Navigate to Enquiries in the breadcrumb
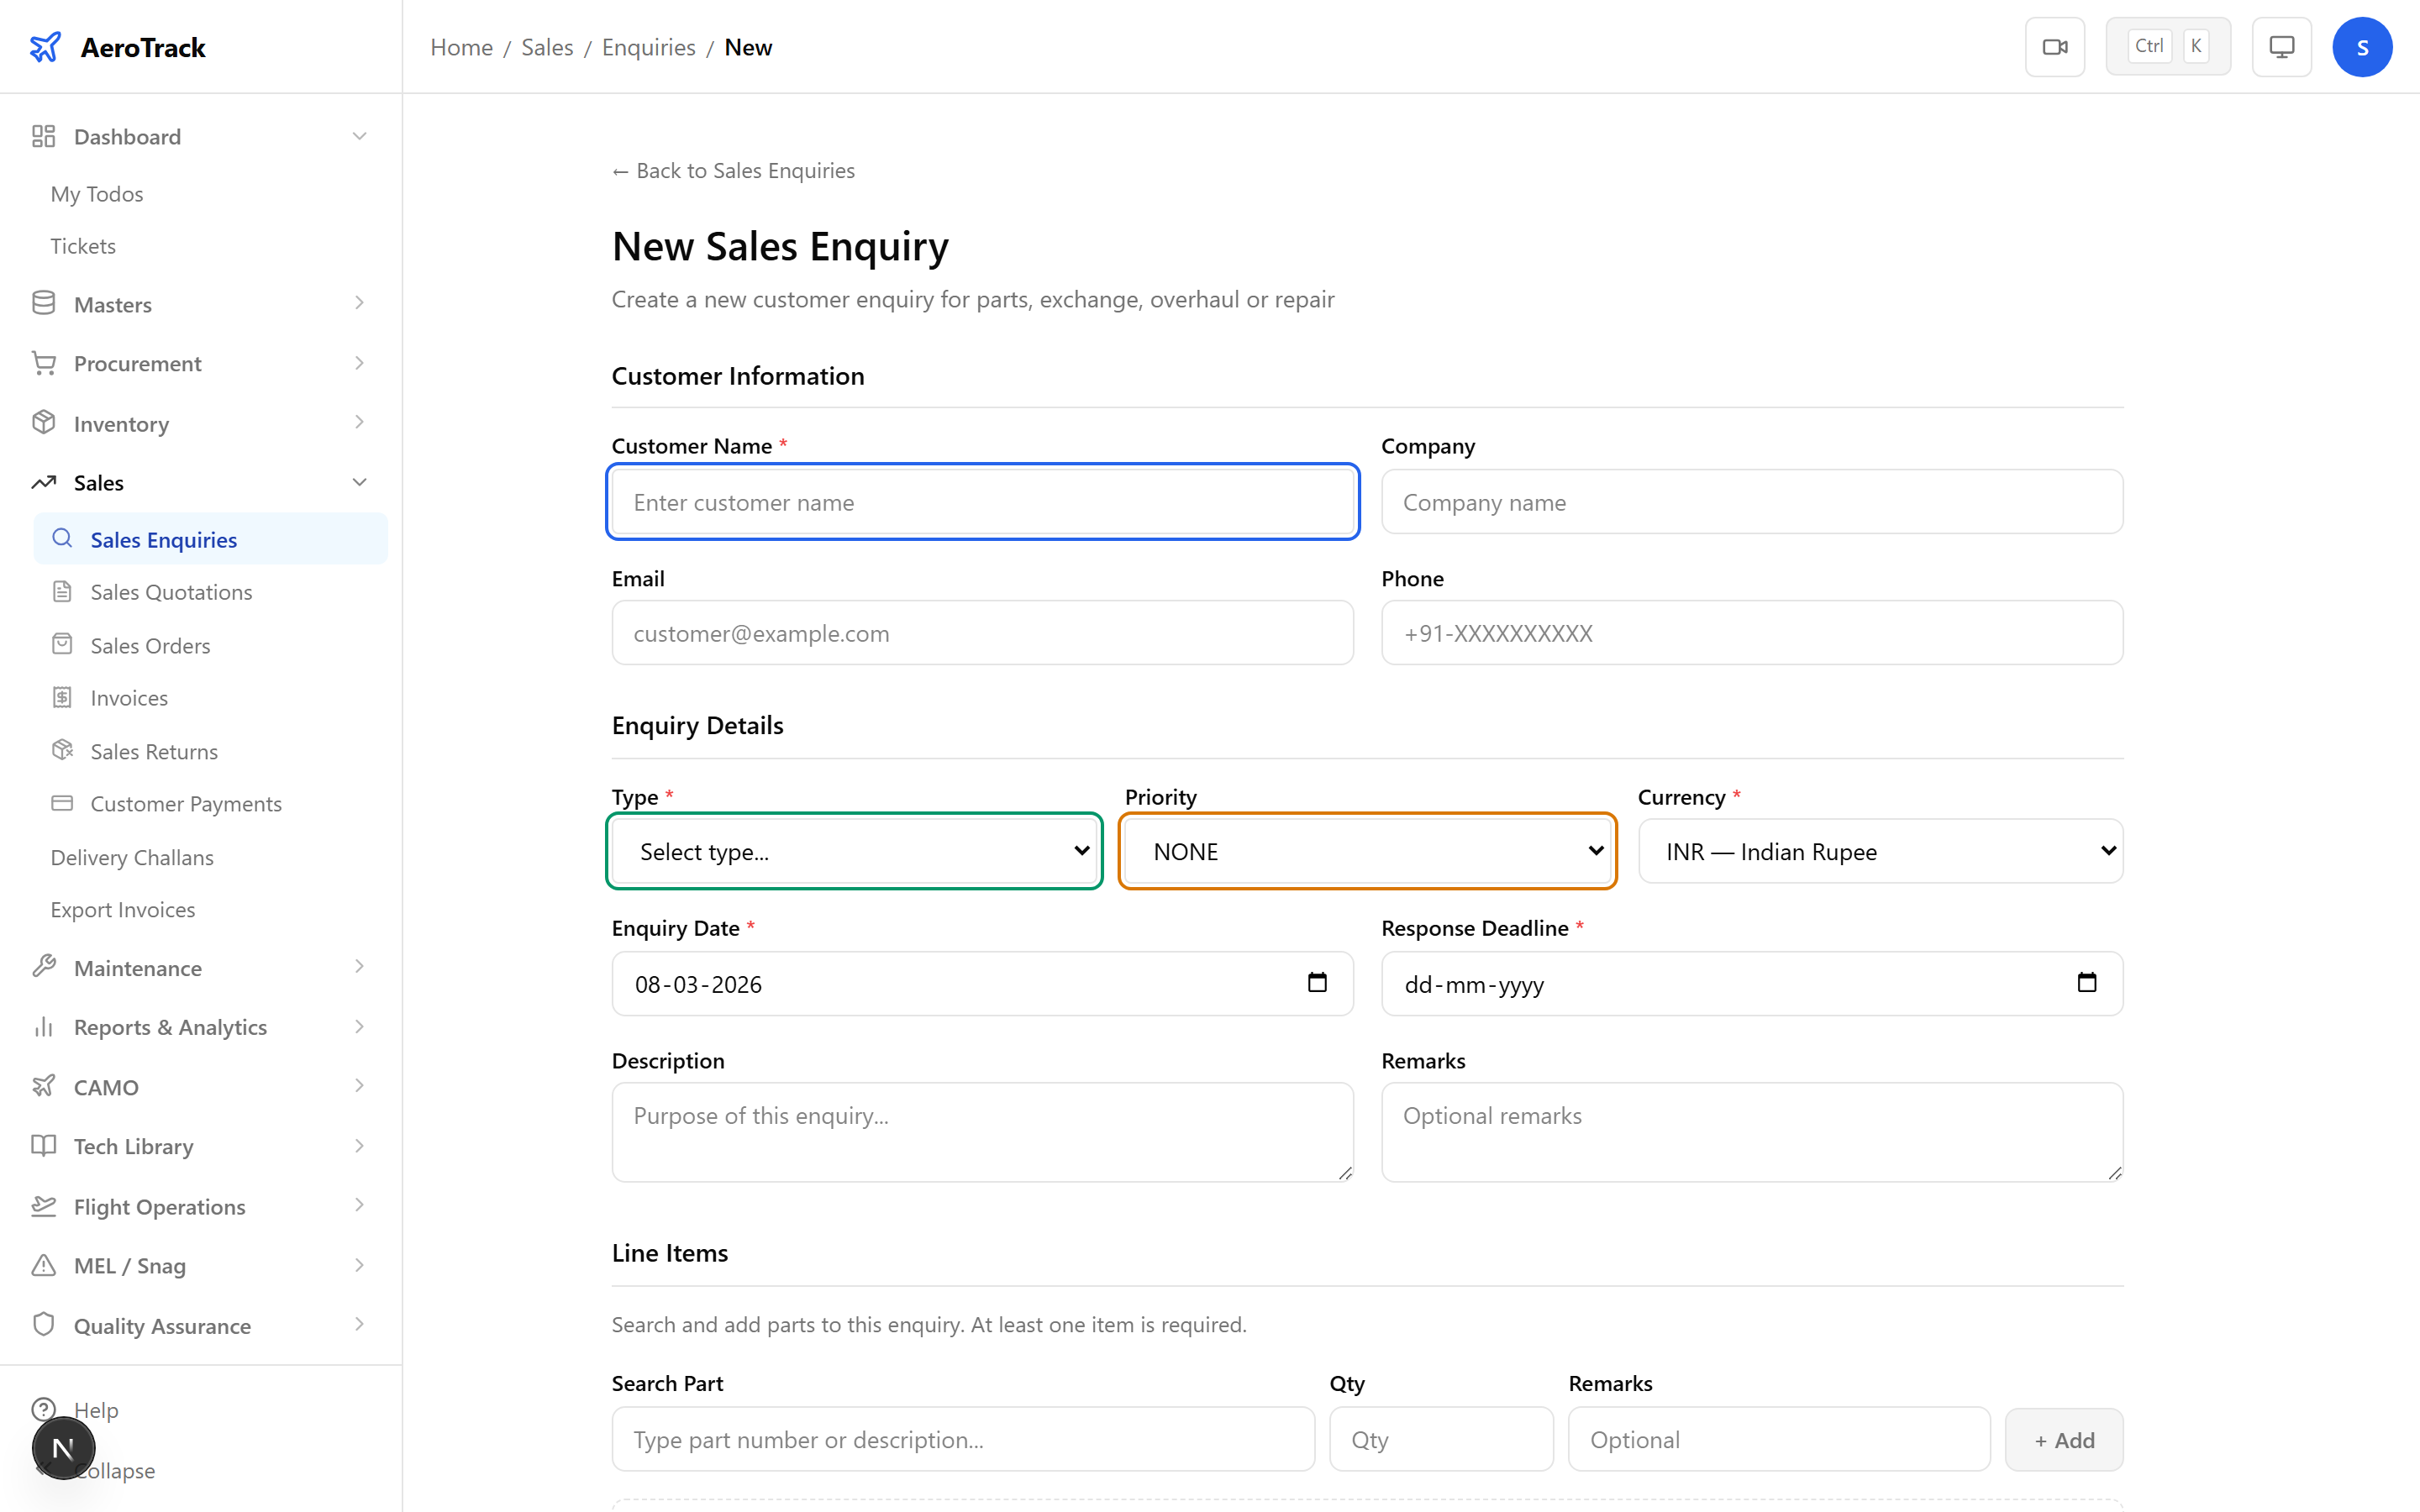 (648, 46)
